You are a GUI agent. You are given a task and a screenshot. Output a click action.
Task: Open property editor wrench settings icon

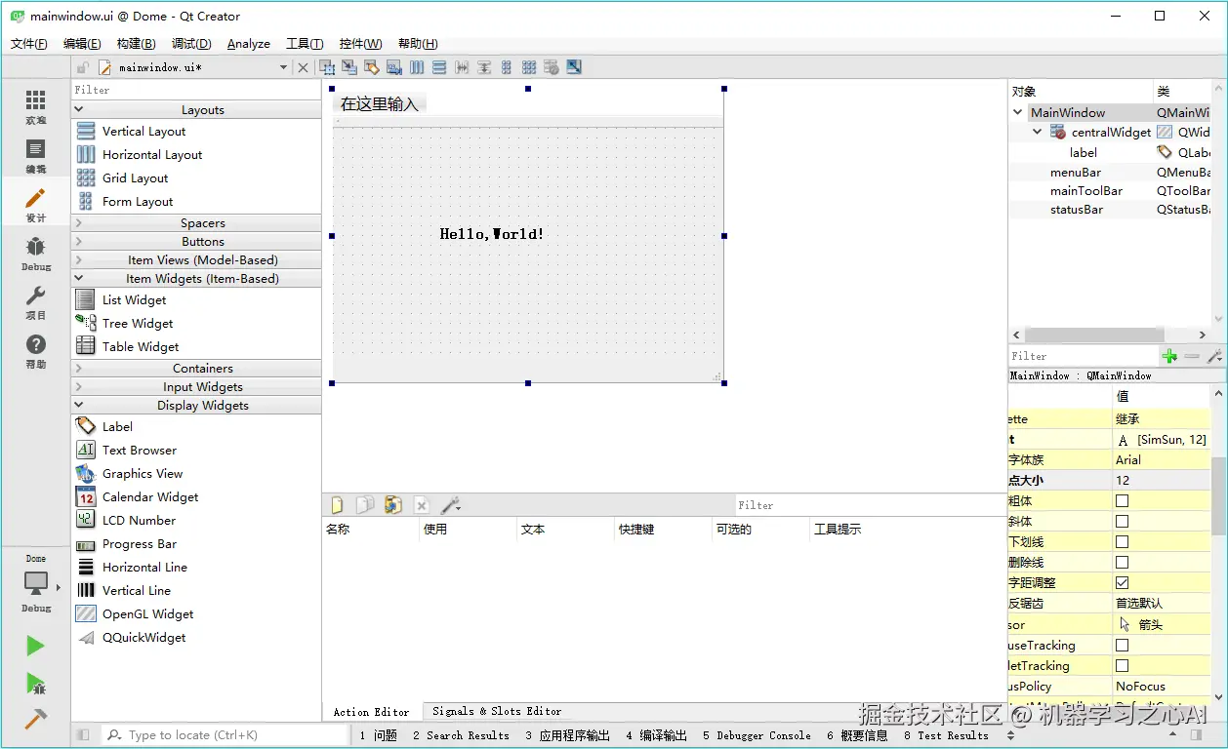(1214, 356)
